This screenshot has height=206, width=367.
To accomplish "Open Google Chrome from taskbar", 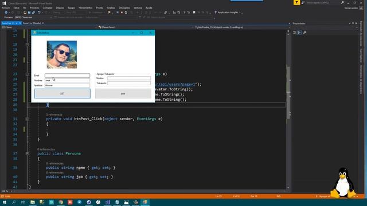I will (61, 202).
